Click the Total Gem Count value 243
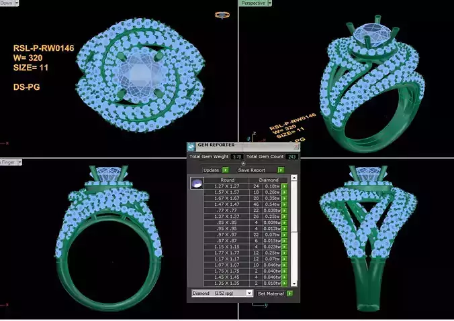The width and height of the screenshot is (454, 321). tap(291, 157)
